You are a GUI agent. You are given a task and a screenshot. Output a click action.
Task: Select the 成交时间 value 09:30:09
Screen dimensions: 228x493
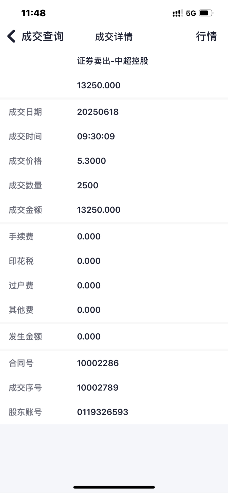point(96,136)
